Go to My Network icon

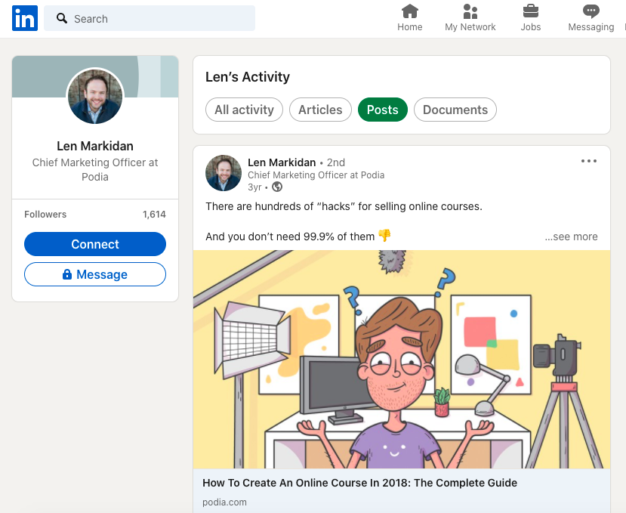470,12
